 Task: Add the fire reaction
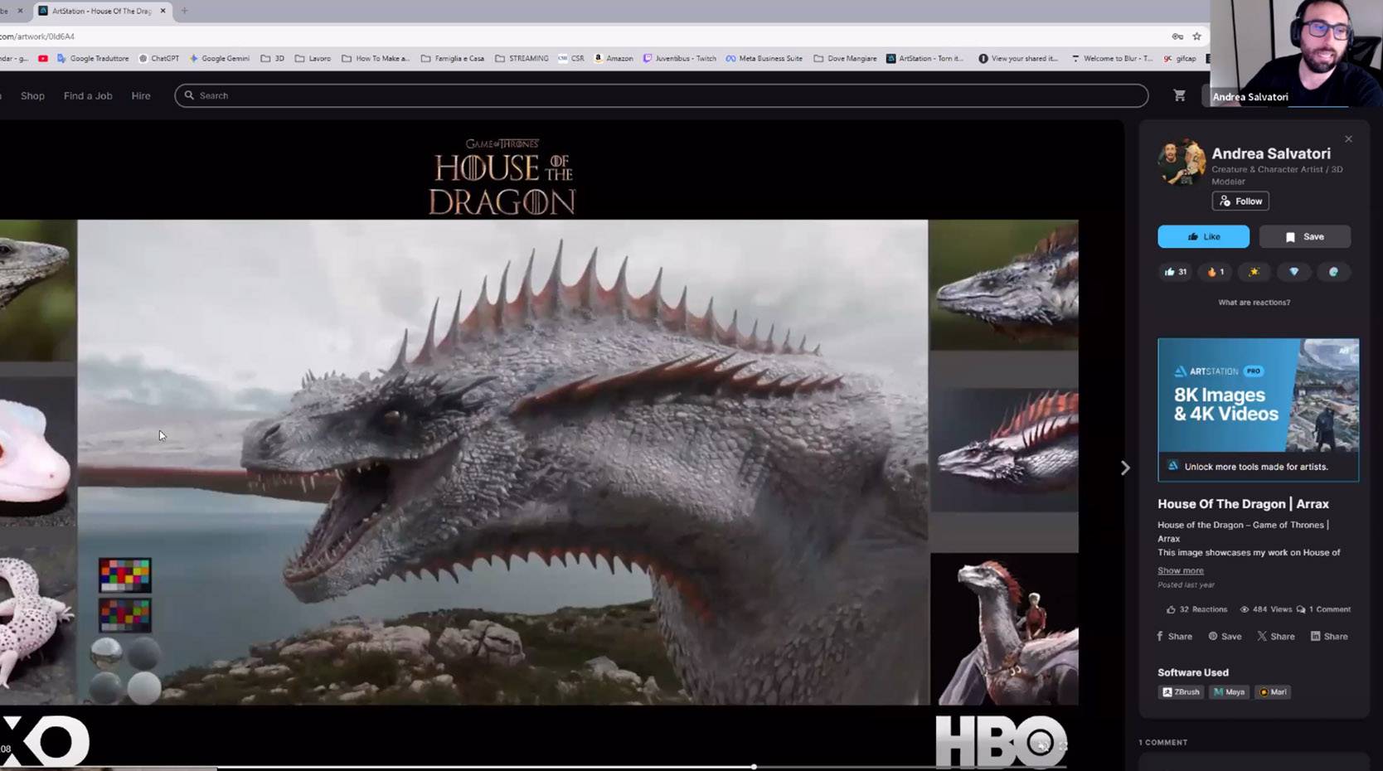tap(1215, 272)
